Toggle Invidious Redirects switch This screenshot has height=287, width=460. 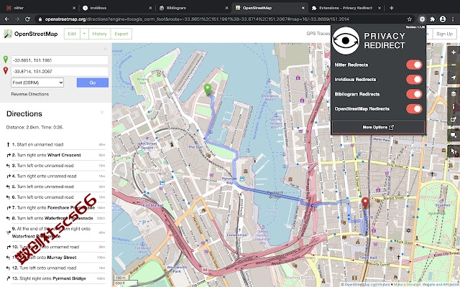(x=414, y=80)
